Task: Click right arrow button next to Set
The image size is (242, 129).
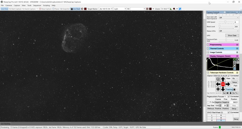Action: pos(227,93)
